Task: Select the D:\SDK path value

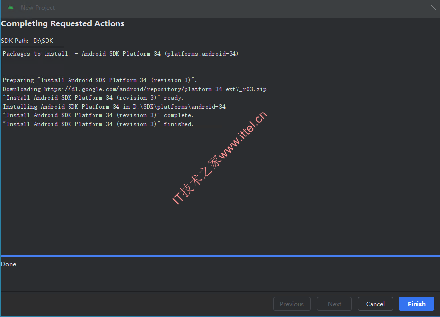Action: 44,41
